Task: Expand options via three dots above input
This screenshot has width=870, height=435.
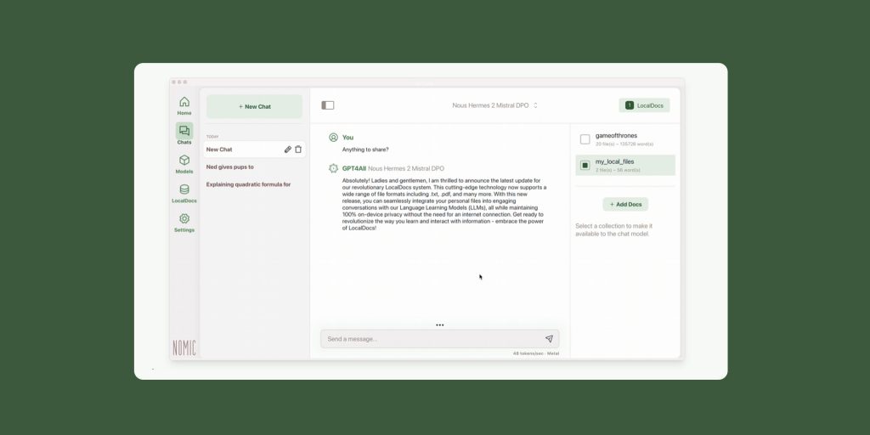Action: click(440, 325)
